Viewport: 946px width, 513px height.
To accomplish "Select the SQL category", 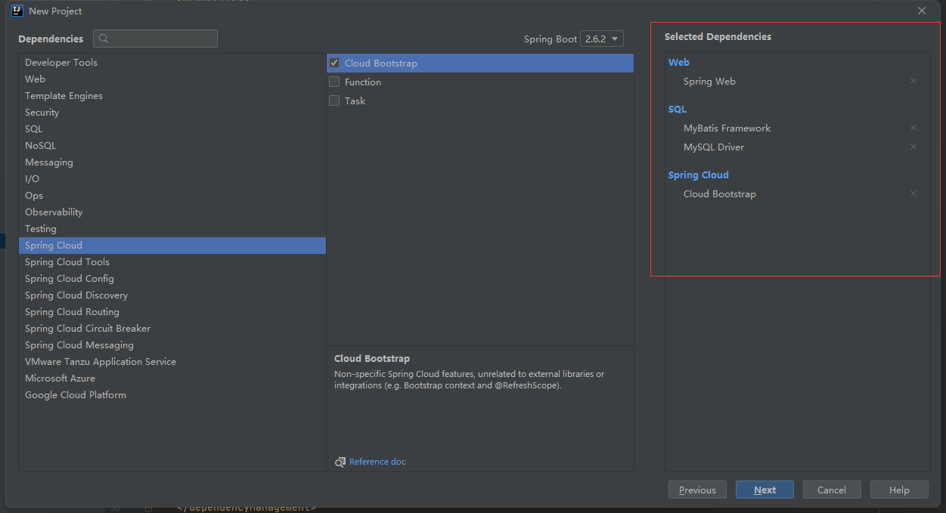I will [172, 129].
